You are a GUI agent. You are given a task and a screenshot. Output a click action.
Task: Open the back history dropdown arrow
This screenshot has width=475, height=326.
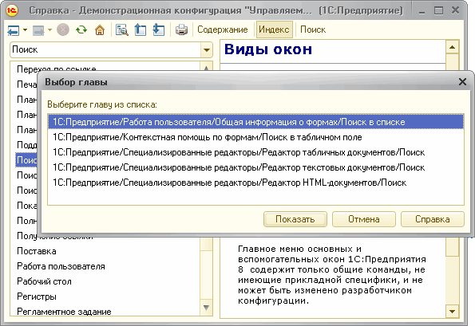tap(25, 30)
